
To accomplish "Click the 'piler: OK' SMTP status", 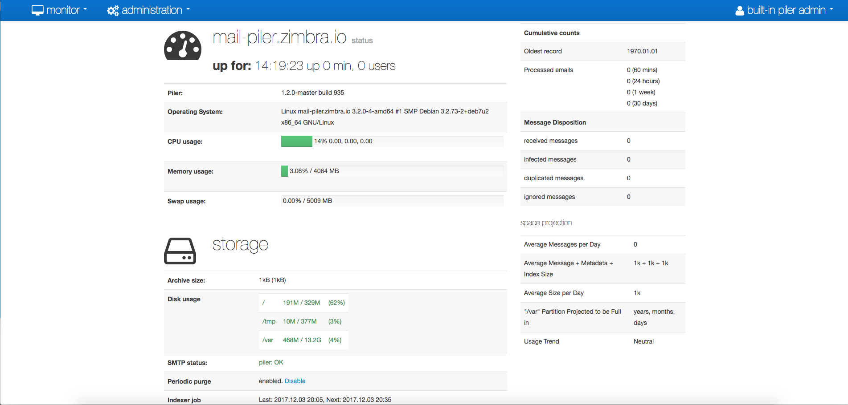I will point(271,362).
